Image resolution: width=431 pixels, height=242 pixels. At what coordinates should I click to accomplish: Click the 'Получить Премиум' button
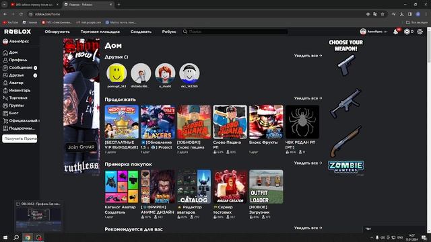click(20, 138)
